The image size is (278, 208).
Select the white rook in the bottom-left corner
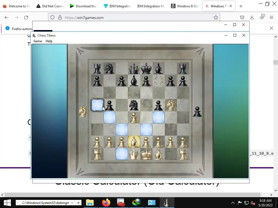tap(97, 154)
